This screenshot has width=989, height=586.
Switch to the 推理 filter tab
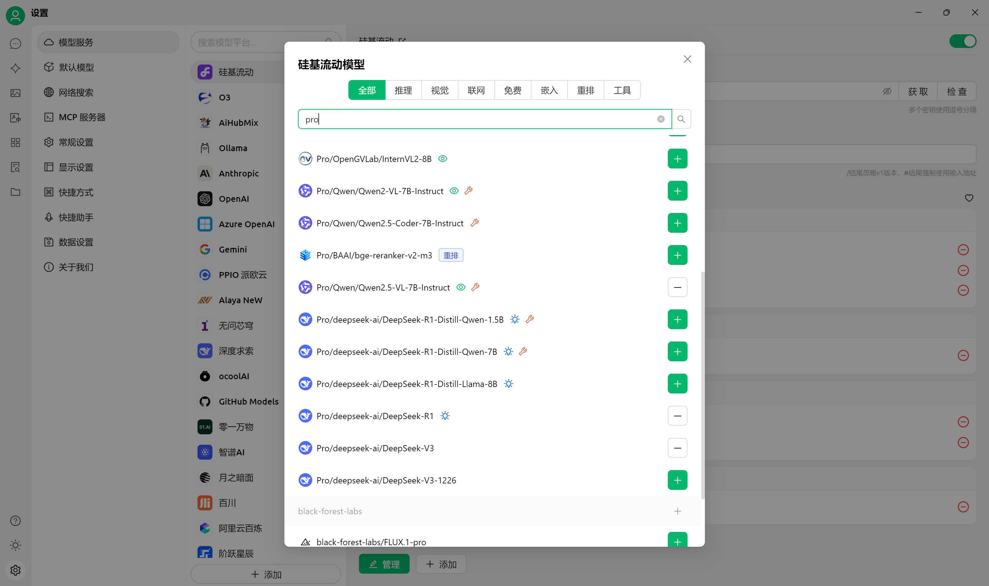click(x=403, y=91)
